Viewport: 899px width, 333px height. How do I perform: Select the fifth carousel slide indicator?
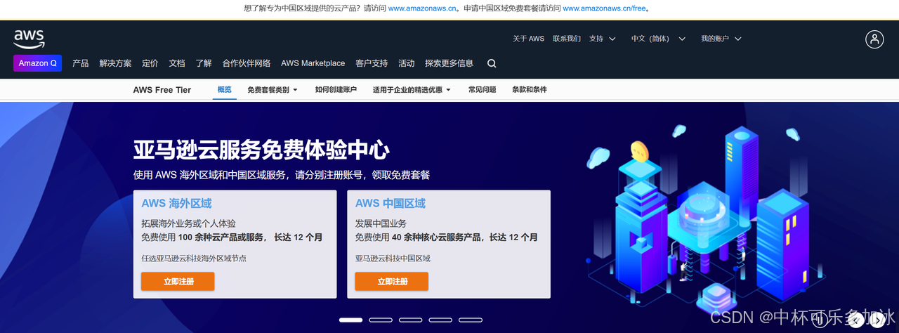[471, 320]
